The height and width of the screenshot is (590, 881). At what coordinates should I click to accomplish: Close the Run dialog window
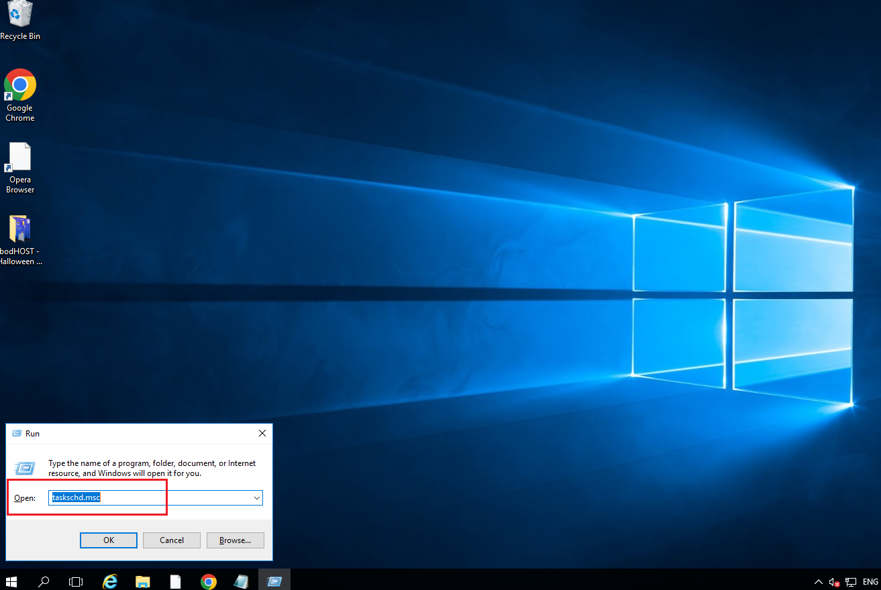point(262,434)
